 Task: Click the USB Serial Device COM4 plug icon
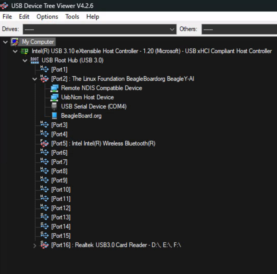pos(54,106)
